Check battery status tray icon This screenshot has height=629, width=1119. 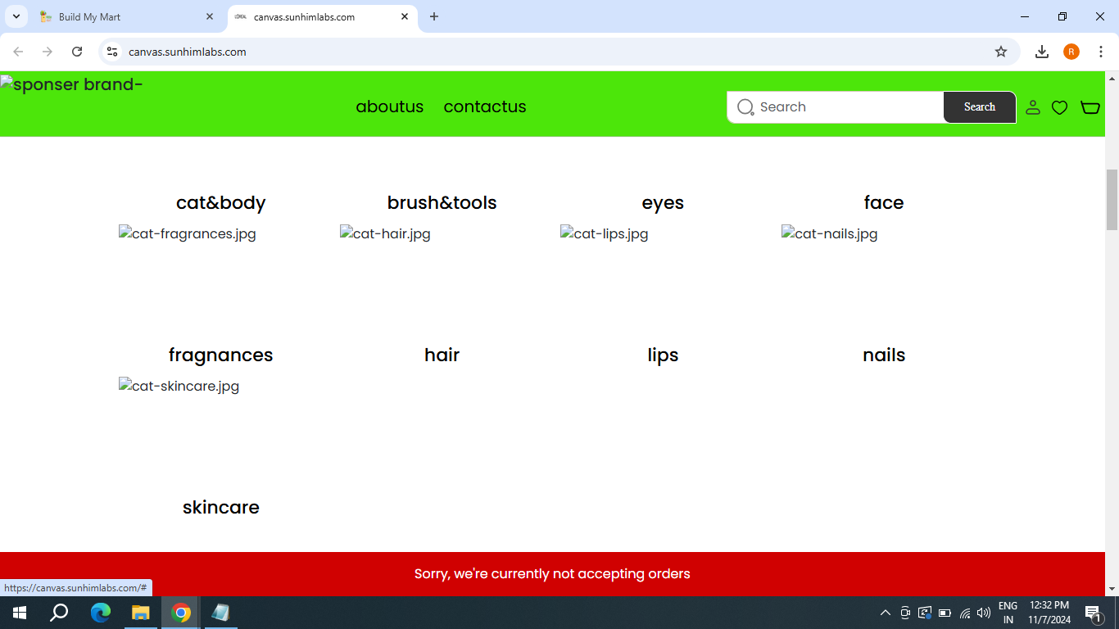point(945,613)
